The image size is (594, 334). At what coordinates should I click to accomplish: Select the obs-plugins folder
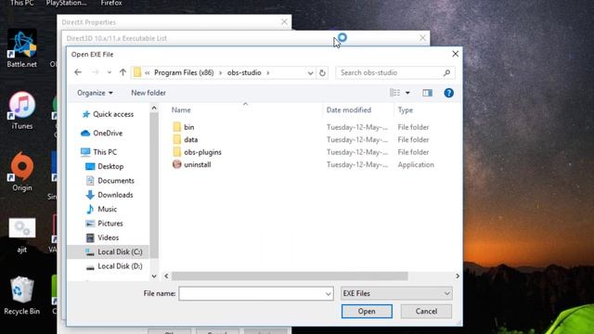point(197,152)
